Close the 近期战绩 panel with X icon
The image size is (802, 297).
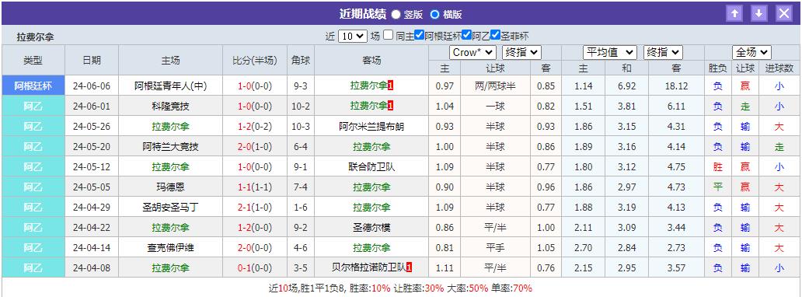pos(784,14)
